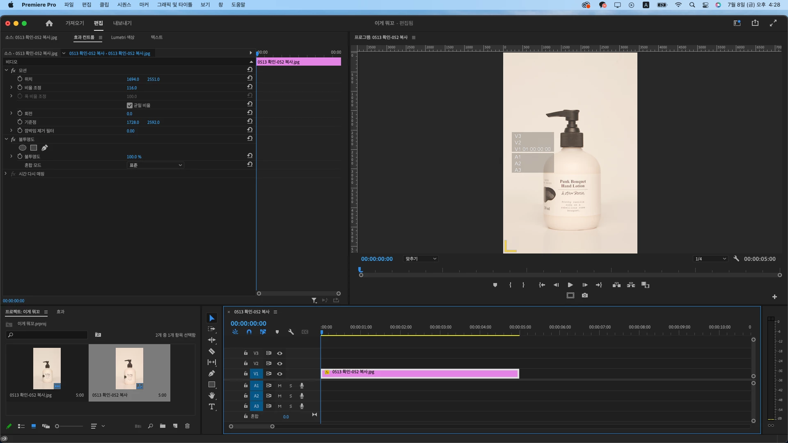Uncheck the uniform scale checkbox

[130, 105]
